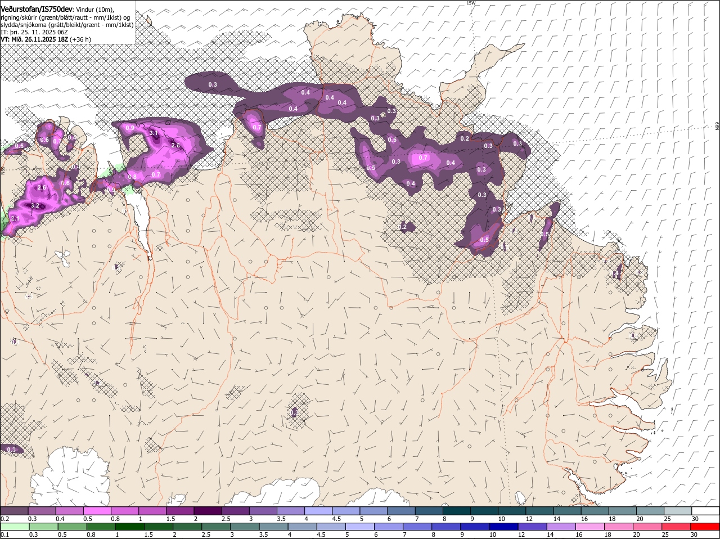The image size is (720, 539).
Task: Click the 'IT: þri. 25. 11. 2025 06Z' line
Action: (34, 32)
